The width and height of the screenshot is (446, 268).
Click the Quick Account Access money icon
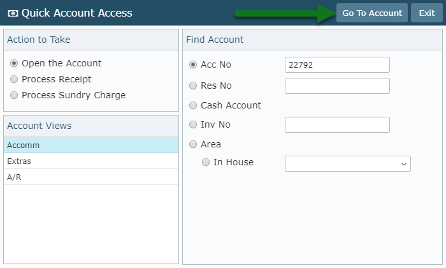coord(13,13)
